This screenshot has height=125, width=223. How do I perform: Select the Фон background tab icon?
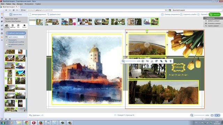tap(18, 26)
